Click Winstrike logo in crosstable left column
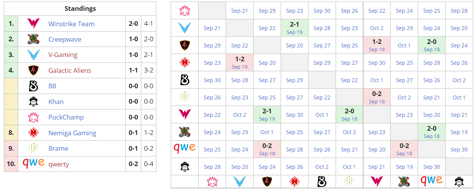Image resolution: width=475 pixels, height=190 pixels. 185,115
